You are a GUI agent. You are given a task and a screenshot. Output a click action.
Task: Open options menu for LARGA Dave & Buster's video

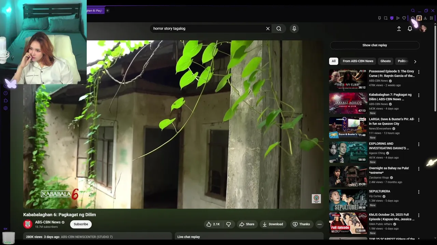[x=419, y=120]
